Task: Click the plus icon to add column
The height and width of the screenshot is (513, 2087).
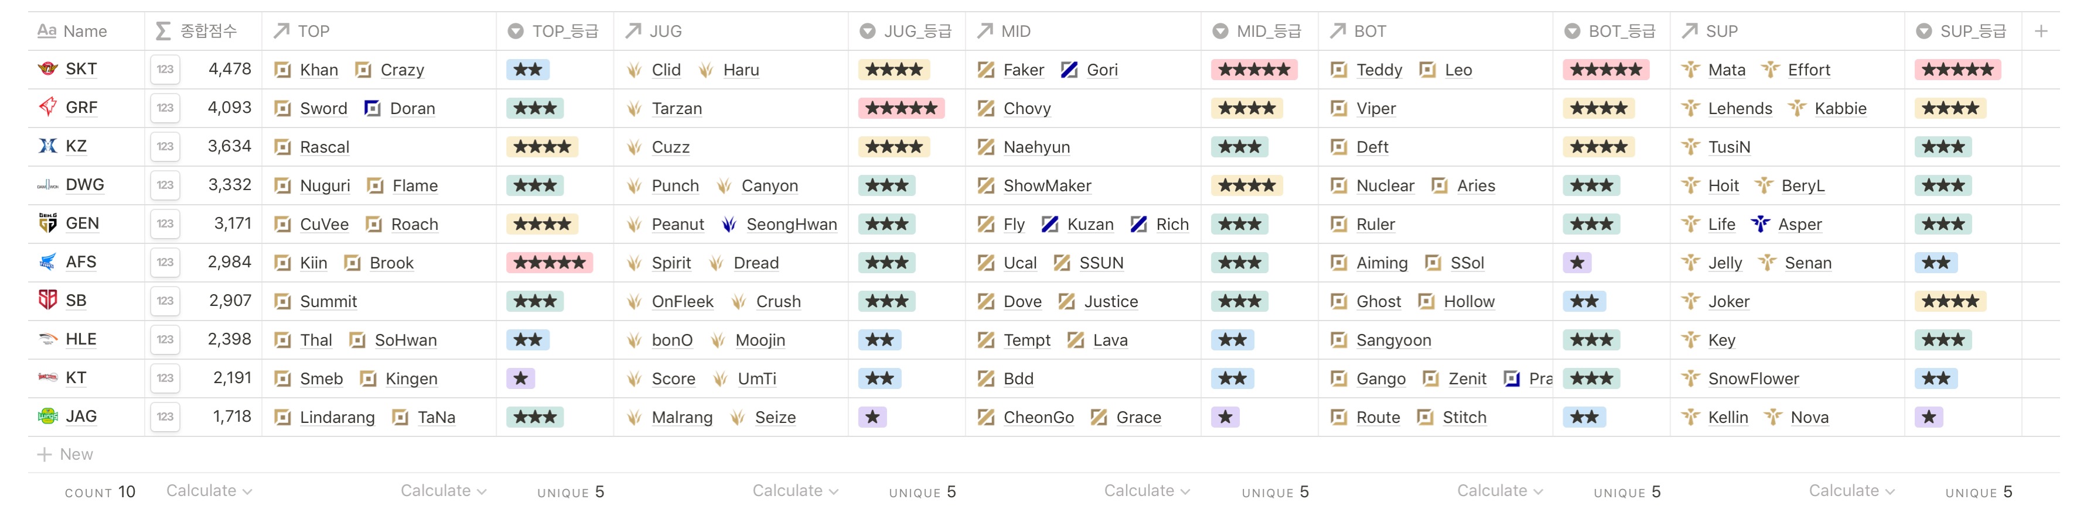Action: [x=2041, y=31]
